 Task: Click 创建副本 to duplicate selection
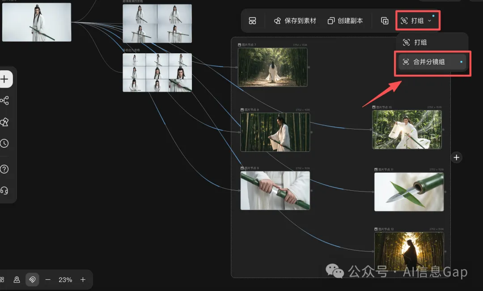pos(345,21)
